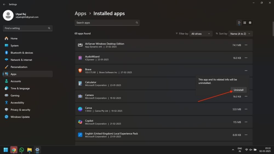The image size is (274, 154).
Task: Open more options for AirServer Windows Desktop Edition
Action: [246, 45]
